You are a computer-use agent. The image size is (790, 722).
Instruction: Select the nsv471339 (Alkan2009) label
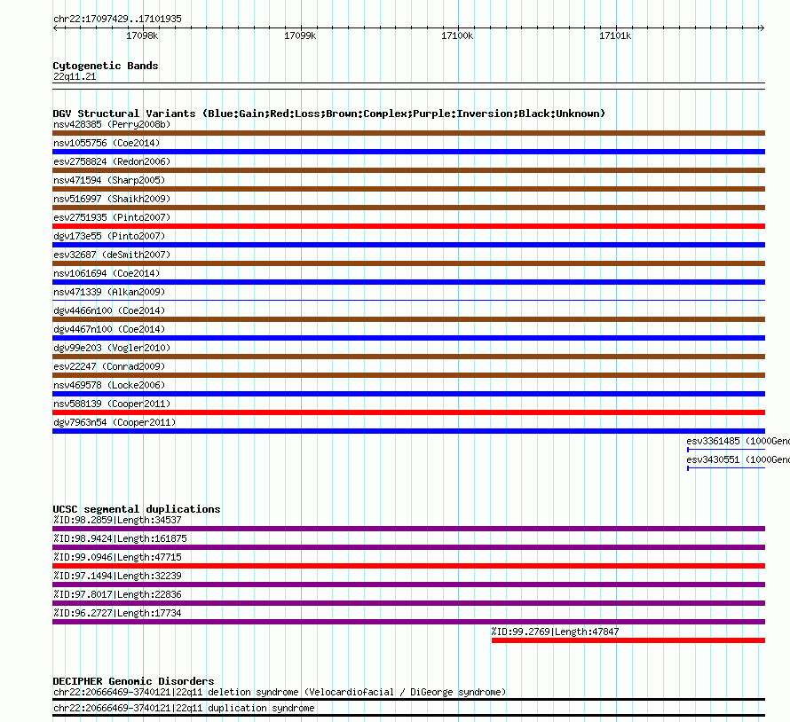pos(109,292)
